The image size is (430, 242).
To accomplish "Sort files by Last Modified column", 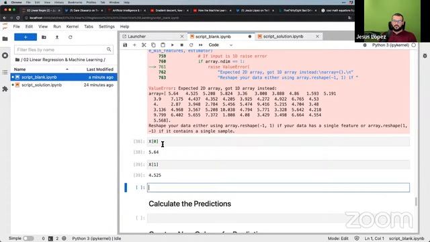I will [100, 69].
